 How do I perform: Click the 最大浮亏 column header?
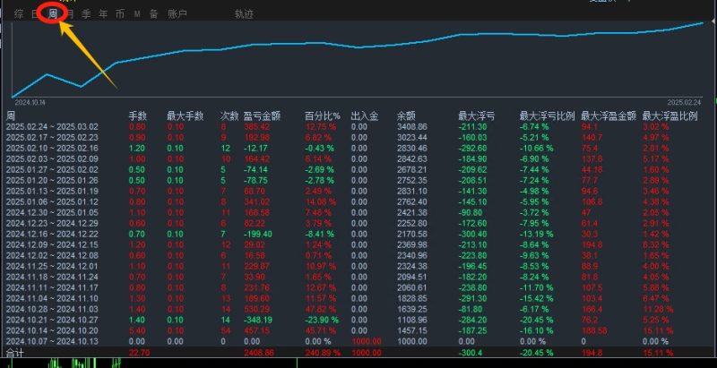(477, 116)
